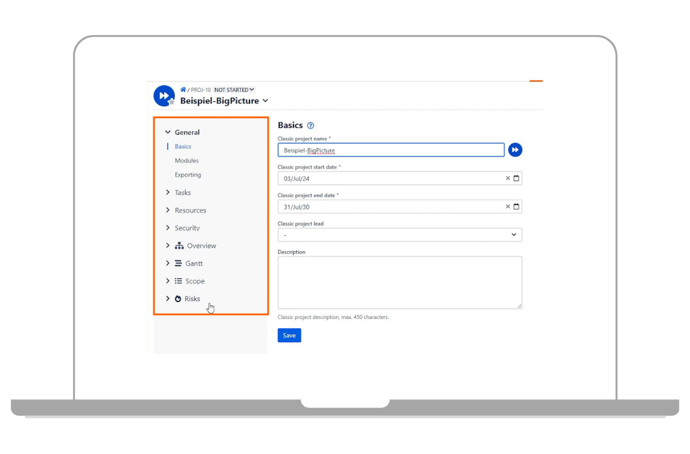Click the PROJ-10 breadcrumb link
Viewport: 690px width, 454px height.
tap(201, 90)
